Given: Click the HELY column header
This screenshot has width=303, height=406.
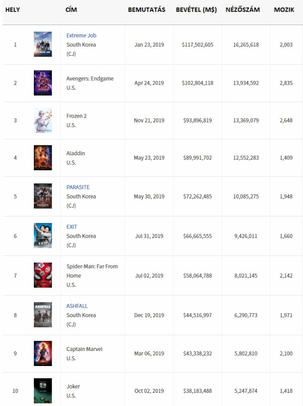Looking at the screenshot, I should (12, 10).
